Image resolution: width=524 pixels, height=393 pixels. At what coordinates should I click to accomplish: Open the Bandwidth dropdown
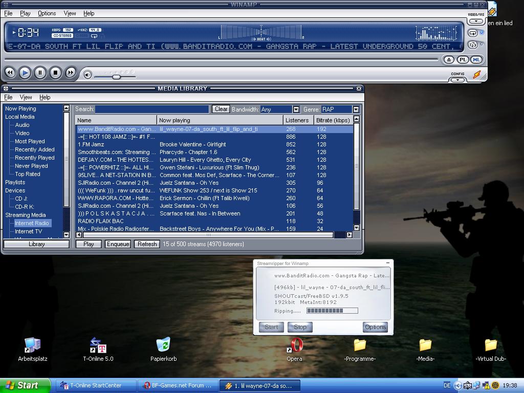point(296,110)
